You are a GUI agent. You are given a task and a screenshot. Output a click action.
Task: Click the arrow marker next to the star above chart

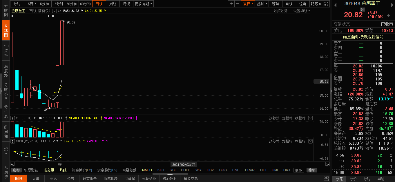[49, 16]
